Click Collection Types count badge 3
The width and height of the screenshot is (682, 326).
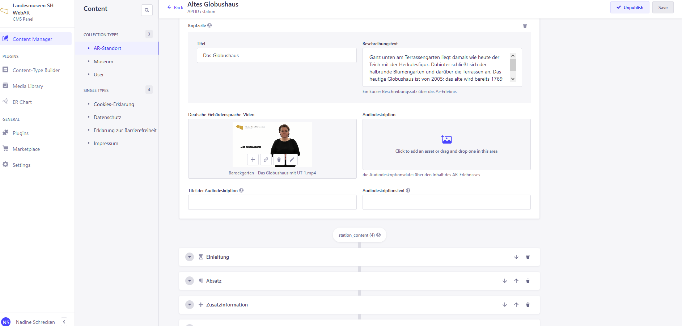149,34
